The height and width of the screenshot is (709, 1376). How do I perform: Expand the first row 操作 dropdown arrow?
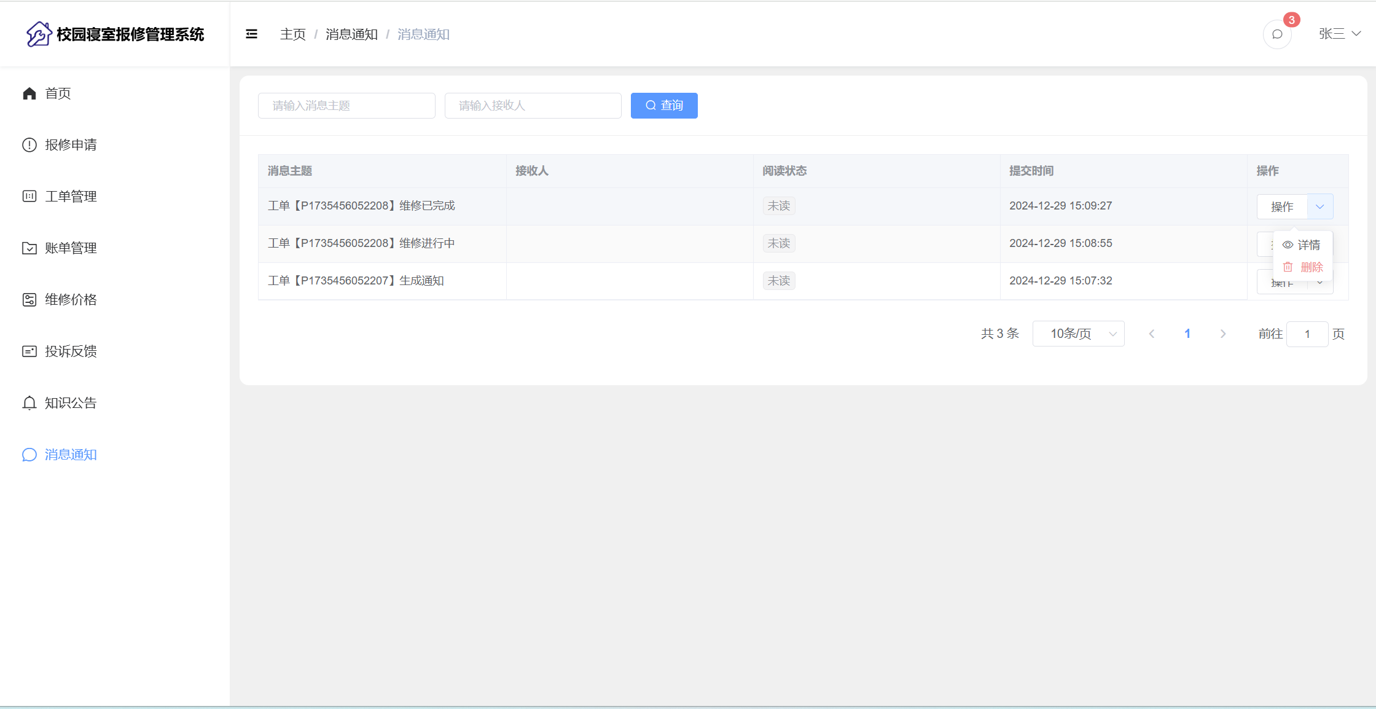(x=1319, y=206)
